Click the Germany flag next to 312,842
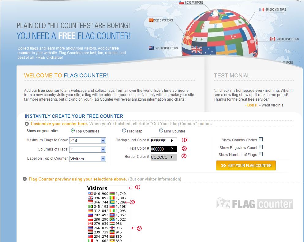Screen dimensions: 304x242 coord(90,210)
